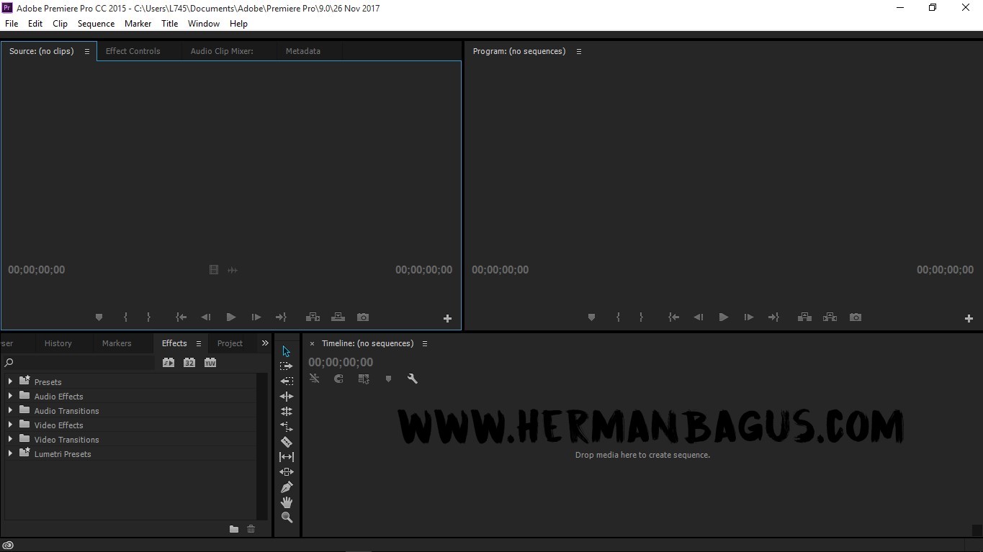Screen dimensions: 983x552
Task: Switch to the Hand tool
Action: [286, 502]
